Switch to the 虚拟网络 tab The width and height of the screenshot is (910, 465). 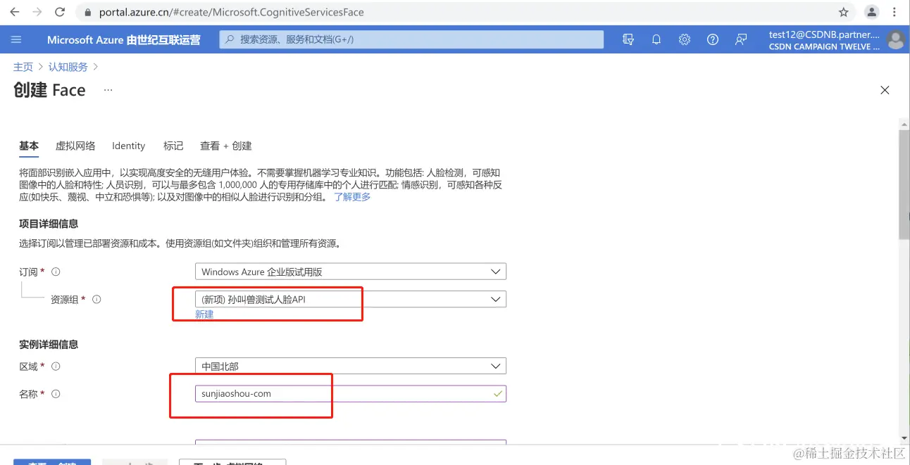click(75, 146)
